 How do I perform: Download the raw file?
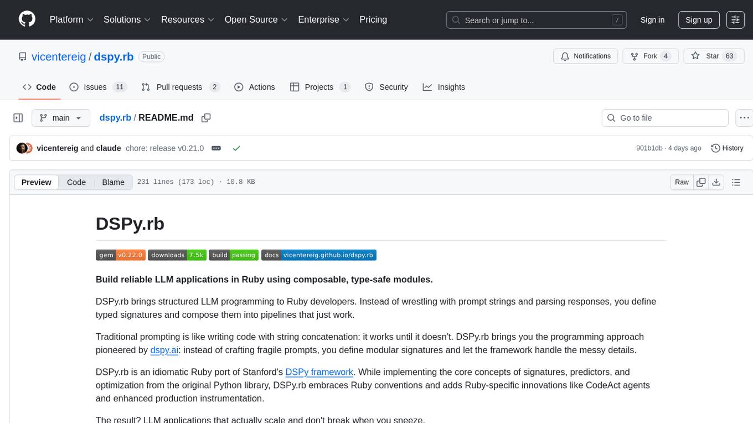[716, 182]
